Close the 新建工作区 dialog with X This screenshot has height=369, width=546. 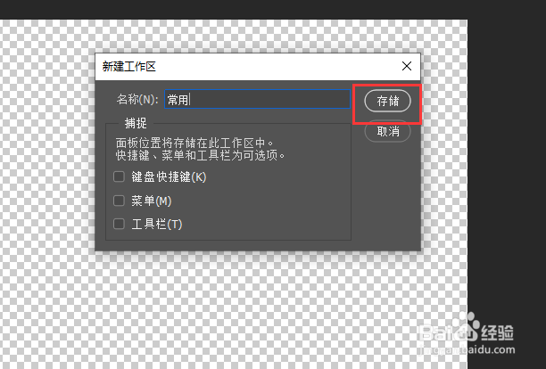(x=406, y=66)
